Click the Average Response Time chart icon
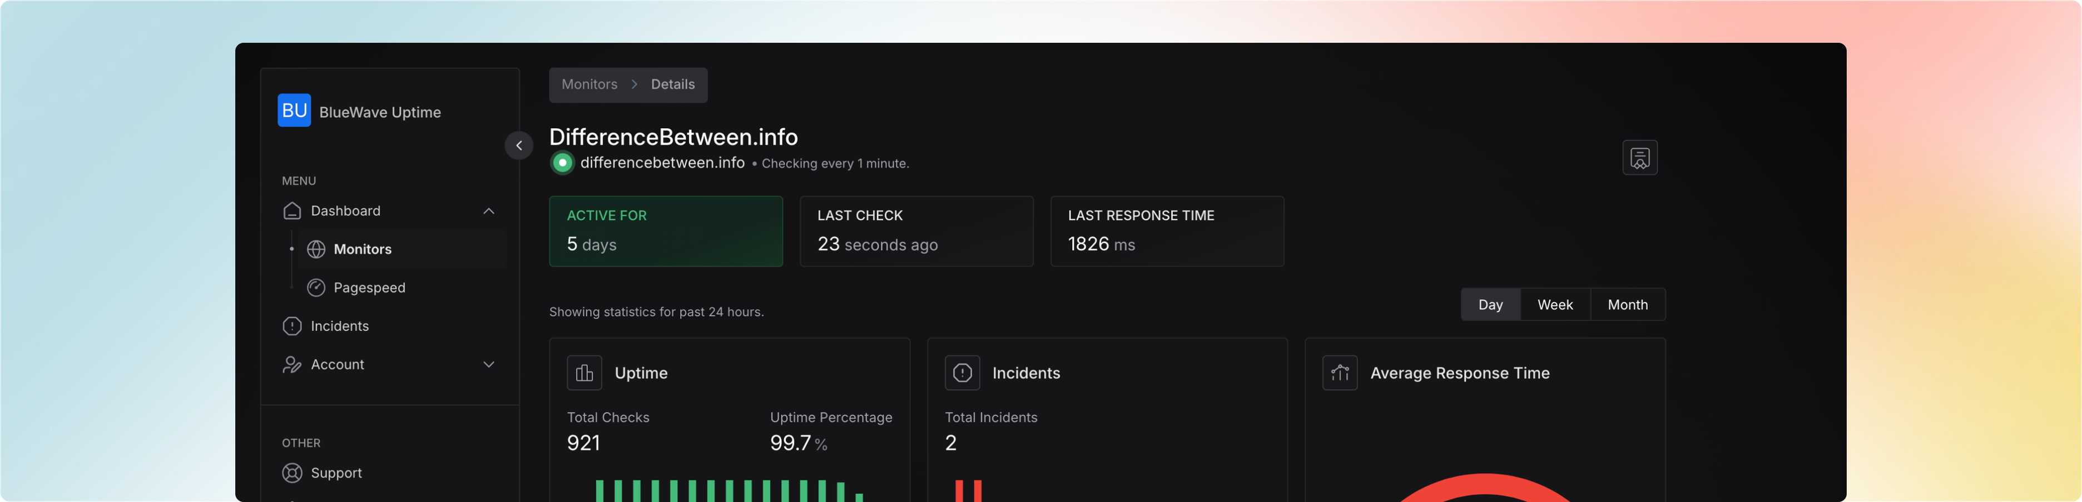Screen dimensions: 2082x502 click(1339, 373)
